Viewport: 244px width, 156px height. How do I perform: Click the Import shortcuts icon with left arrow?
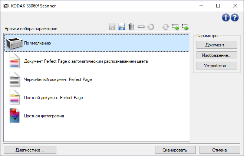(175, 27)
